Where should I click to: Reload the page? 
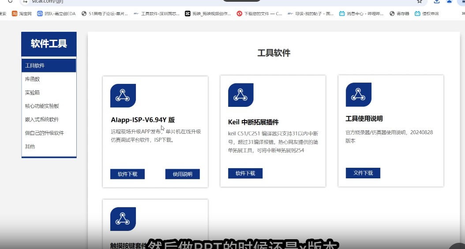[10, 1]
